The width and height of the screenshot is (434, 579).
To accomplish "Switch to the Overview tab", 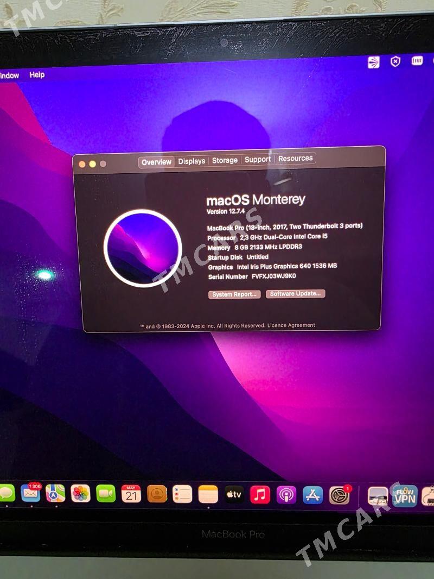I will click(x=156, y=162).
